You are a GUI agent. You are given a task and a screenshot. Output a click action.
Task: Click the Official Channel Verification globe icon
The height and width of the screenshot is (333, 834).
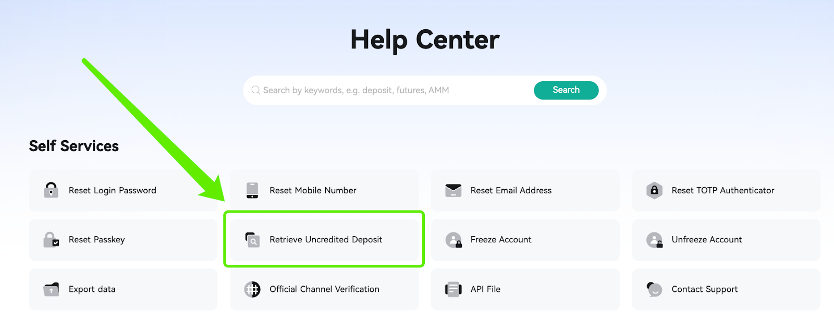(x=252, y=289)
